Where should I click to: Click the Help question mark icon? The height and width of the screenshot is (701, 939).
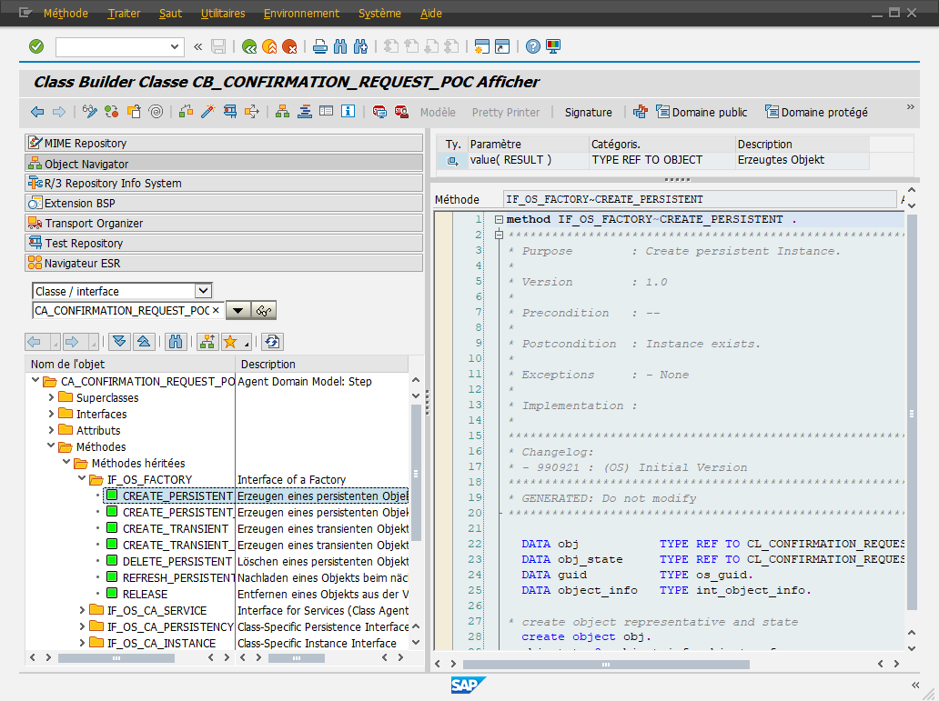533,46
